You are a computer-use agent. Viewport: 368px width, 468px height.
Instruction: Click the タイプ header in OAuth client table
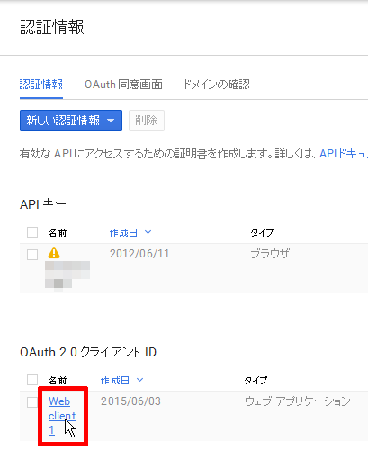click(x=256, y=380)
